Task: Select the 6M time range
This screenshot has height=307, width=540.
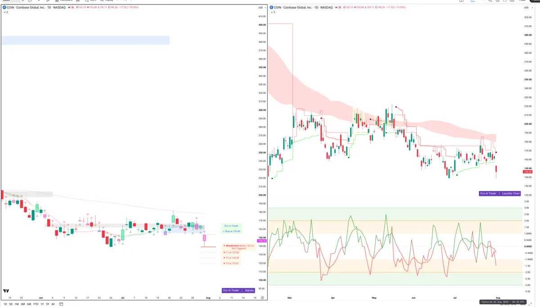Action: [x=29, y=304]
